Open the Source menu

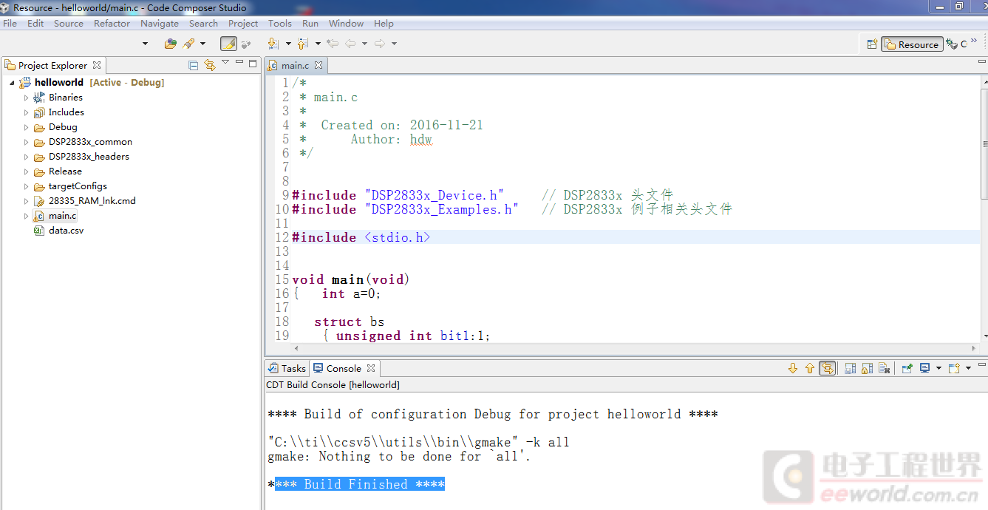69,23
